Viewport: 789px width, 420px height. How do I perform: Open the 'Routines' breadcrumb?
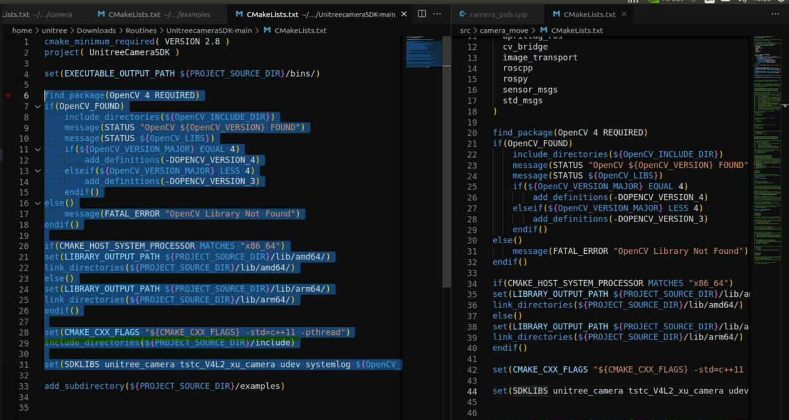pyautogui.click(x=141, y=30)
